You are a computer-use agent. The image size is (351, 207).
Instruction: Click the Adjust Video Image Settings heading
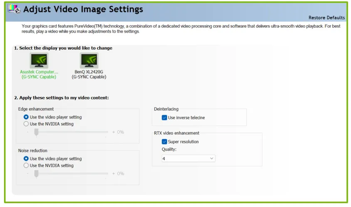tap(83, 9)
